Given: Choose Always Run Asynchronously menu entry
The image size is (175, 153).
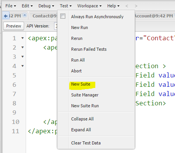Looking at the screenshot, I should coord(97,17).
